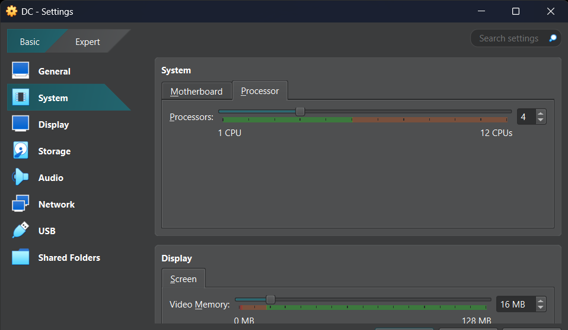Open the Audio speaker icon

[20, 177]
